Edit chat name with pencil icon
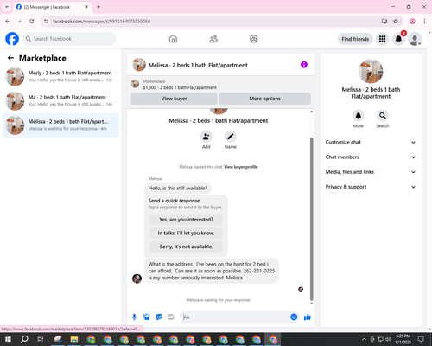This screenshot has height=346, width=432. 231,137
